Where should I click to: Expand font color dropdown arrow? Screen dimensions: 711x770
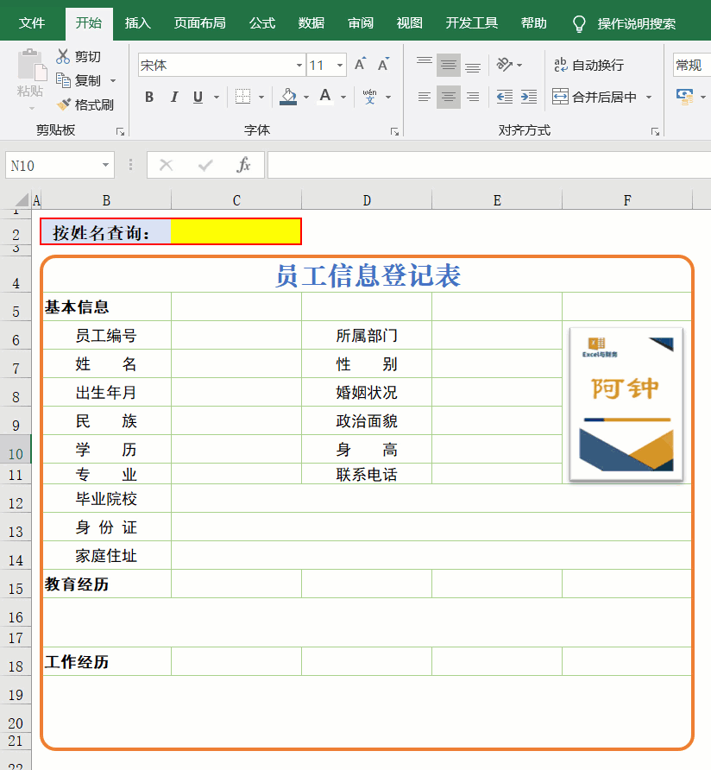coord(343,98)
